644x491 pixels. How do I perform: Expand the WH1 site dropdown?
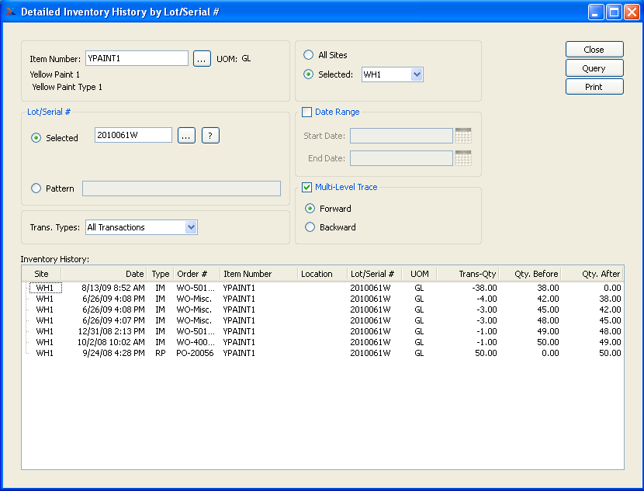pyautogui.click(x=417, y=74)
